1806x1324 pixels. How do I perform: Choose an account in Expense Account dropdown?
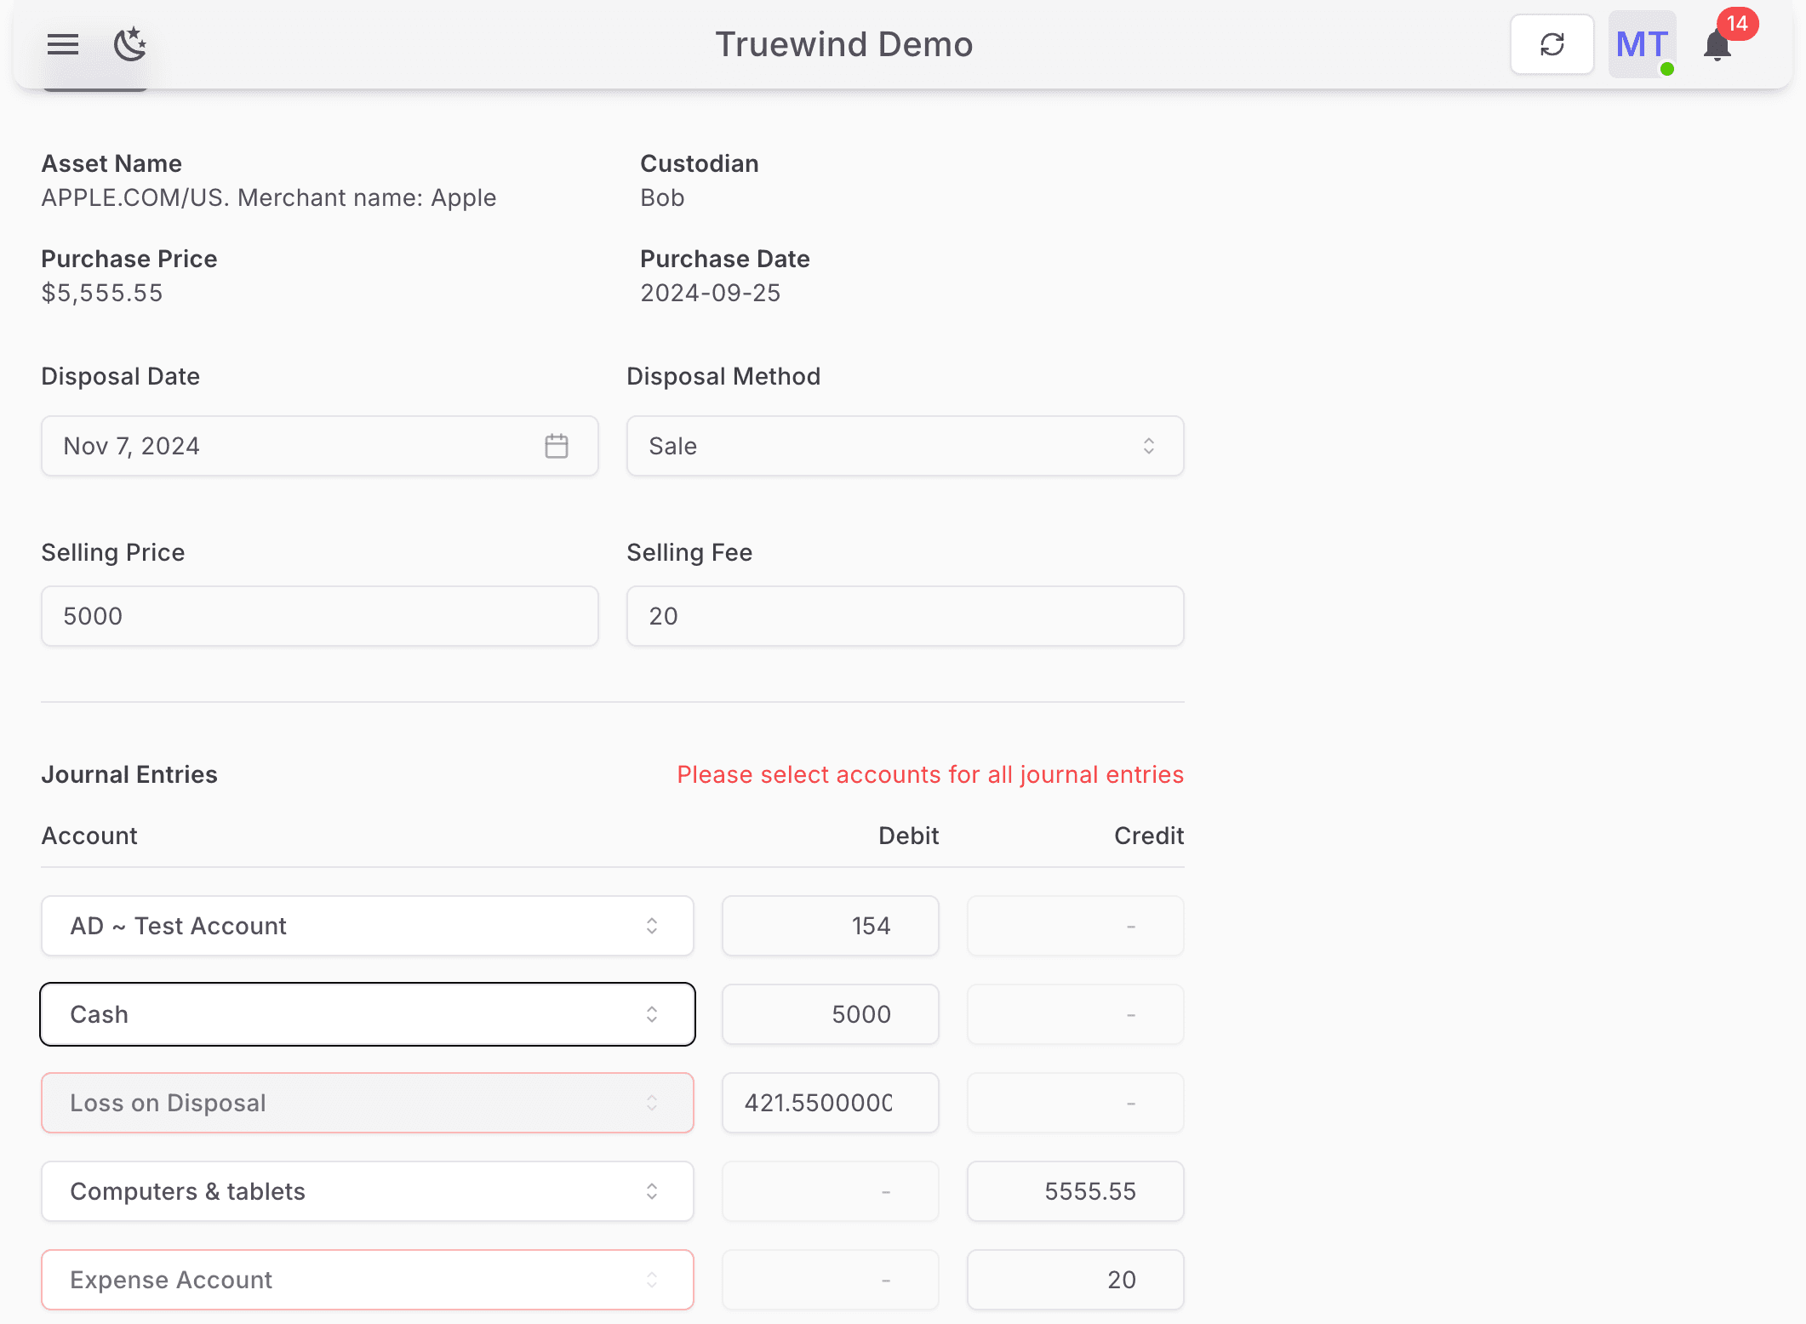[x=367, y=1280]
